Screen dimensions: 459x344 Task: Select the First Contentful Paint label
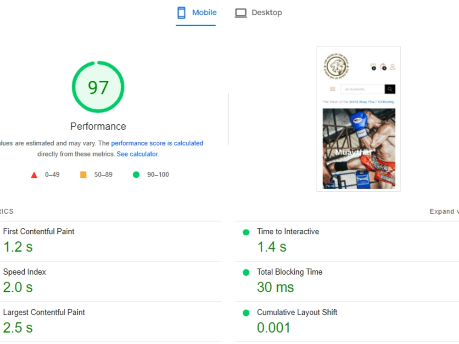[39, 231]
